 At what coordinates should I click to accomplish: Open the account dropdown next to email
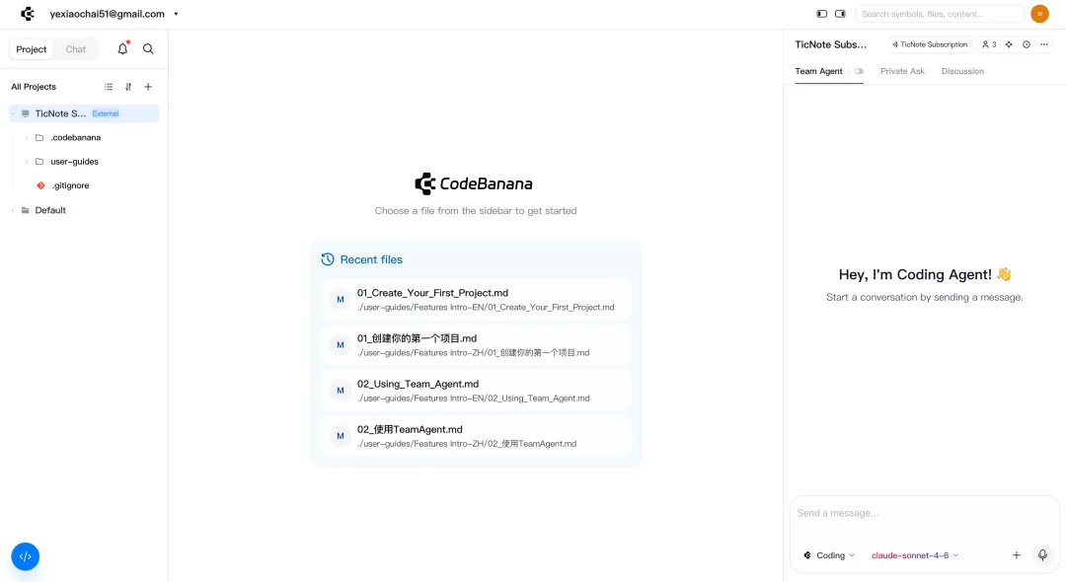[176, 14]
